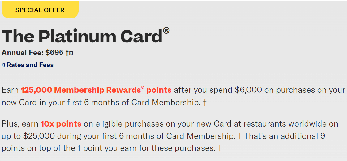The width and height of the screenshot is (347, 161).
Task: Click the word "Plus," starting the second paragraph
Action: point(10,124)
